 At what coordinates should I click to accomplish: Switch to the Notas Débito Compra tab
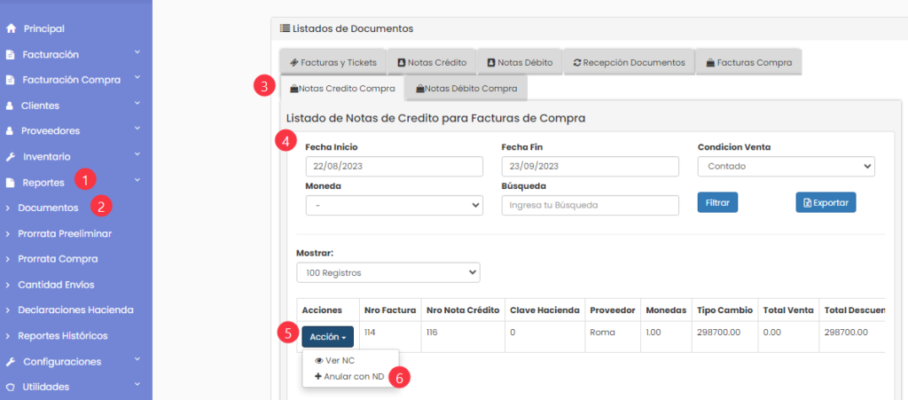[x=466, y=90]
